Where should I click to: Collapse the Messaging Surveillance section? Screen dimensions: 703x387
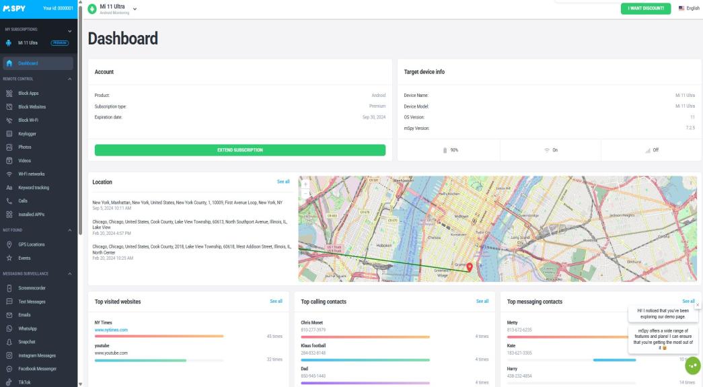tap(69, 273)
